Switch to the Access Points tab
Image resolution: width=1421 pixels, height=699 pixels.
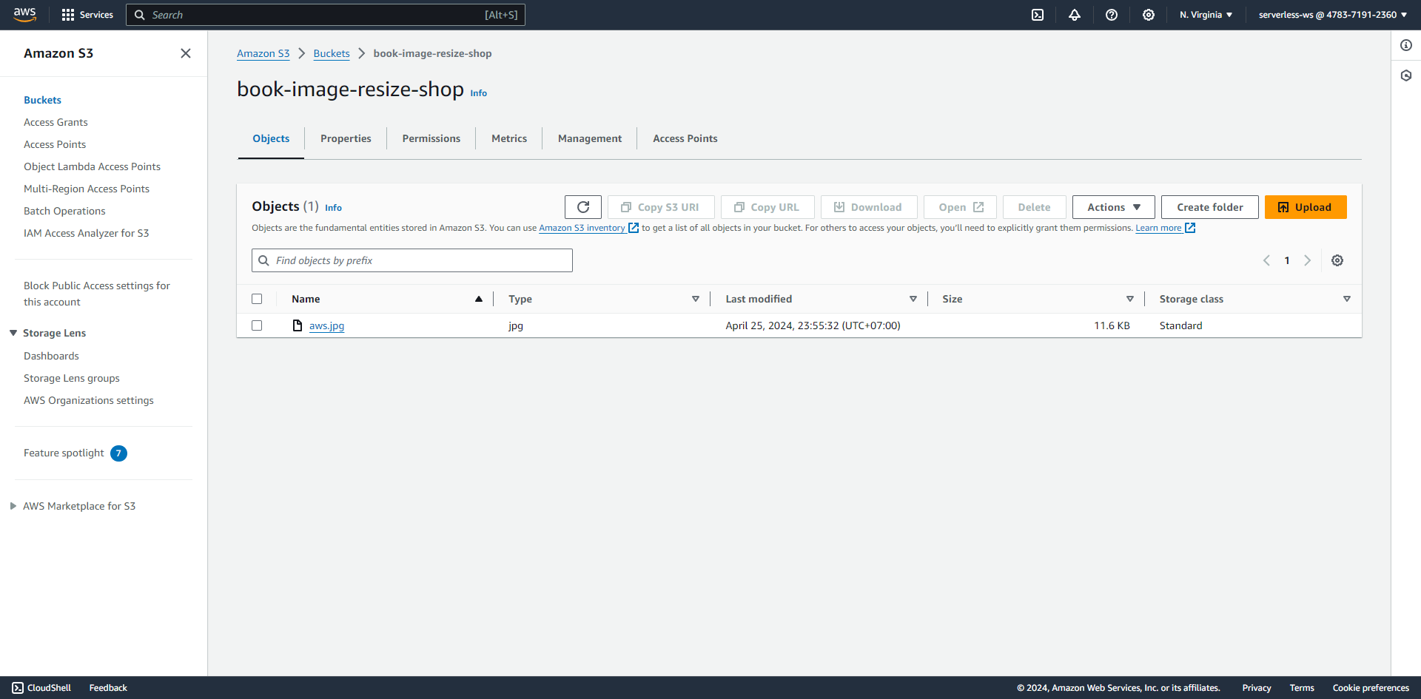pyautogui.click(x=685, y=138)
